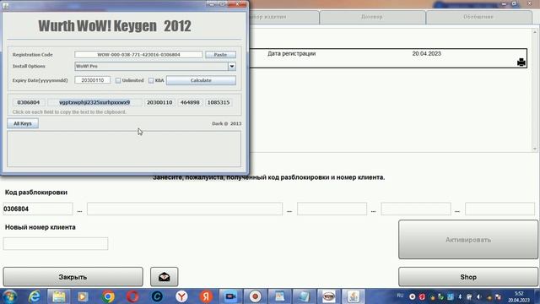Copy the 0306804 key field in the keygen
The height and width of the screenshot is (304, 540).
[28, 102]
